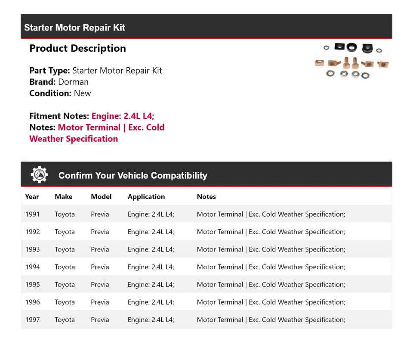413x342 pixels.
Task: Click the Confirm Your Vehicle Compatibility heading
Action: tap(133, 176)
